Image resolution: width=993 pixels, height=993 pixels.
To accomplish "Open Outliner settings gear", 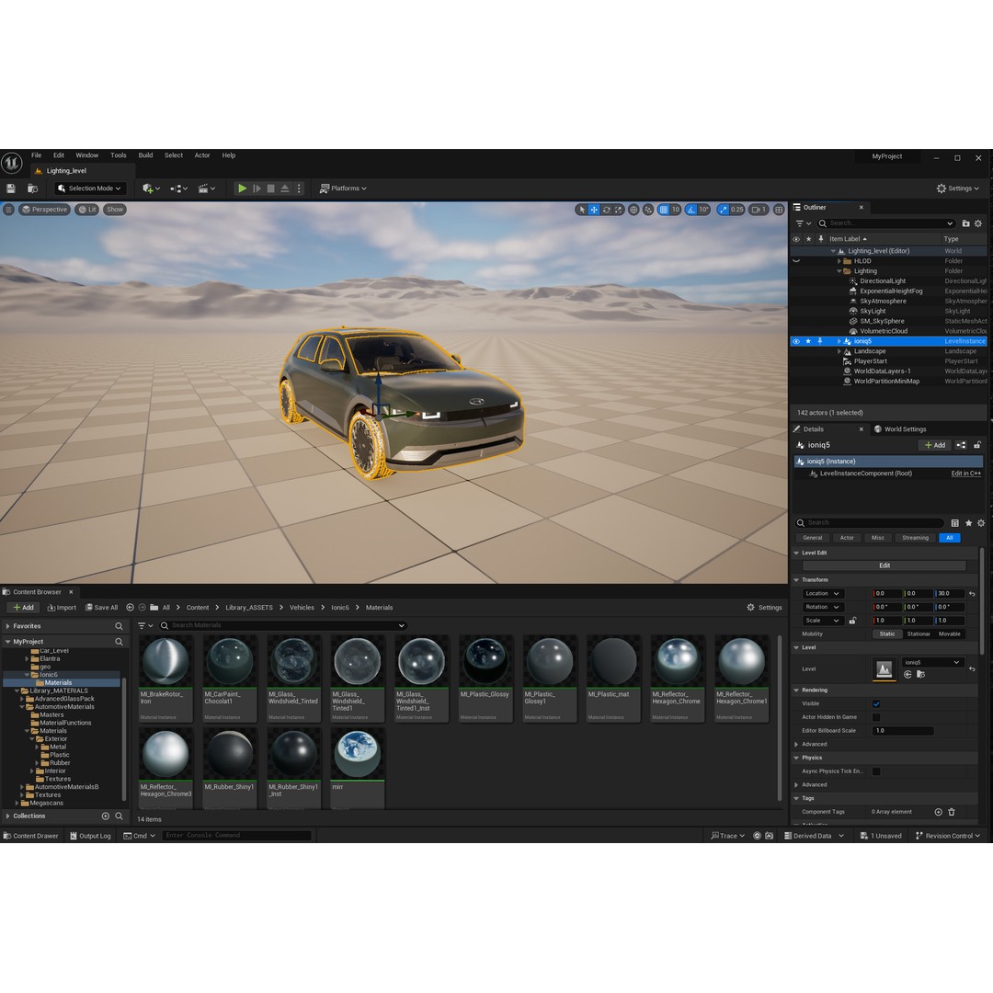I will (x=978, y=223).
